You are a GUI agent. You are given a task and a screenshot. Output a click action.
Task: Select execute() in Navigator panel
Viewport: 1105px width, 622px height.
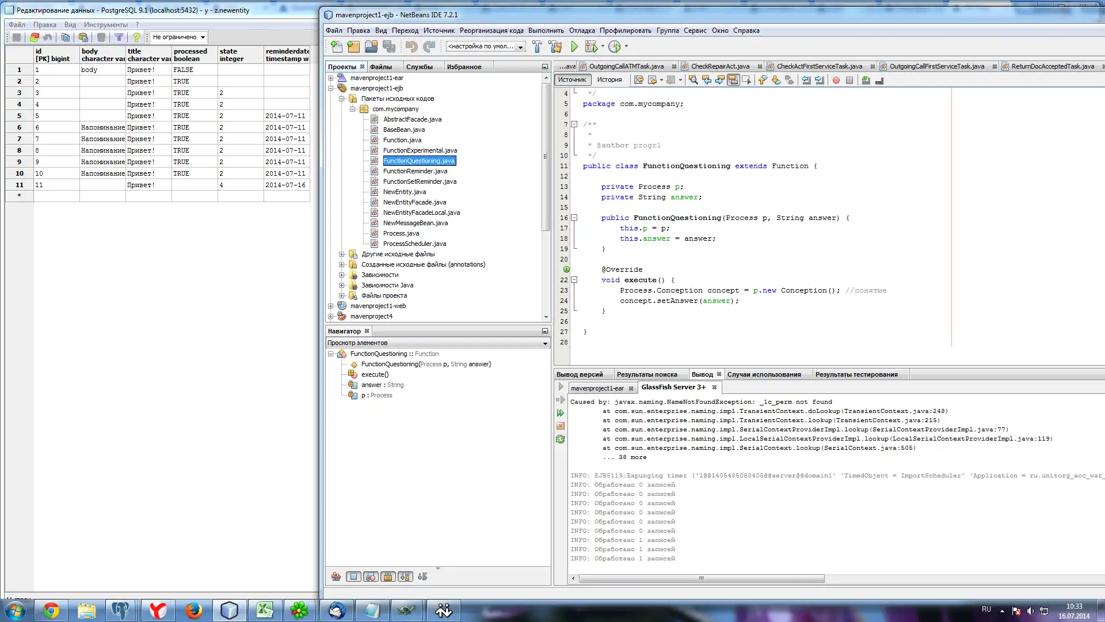375,374
